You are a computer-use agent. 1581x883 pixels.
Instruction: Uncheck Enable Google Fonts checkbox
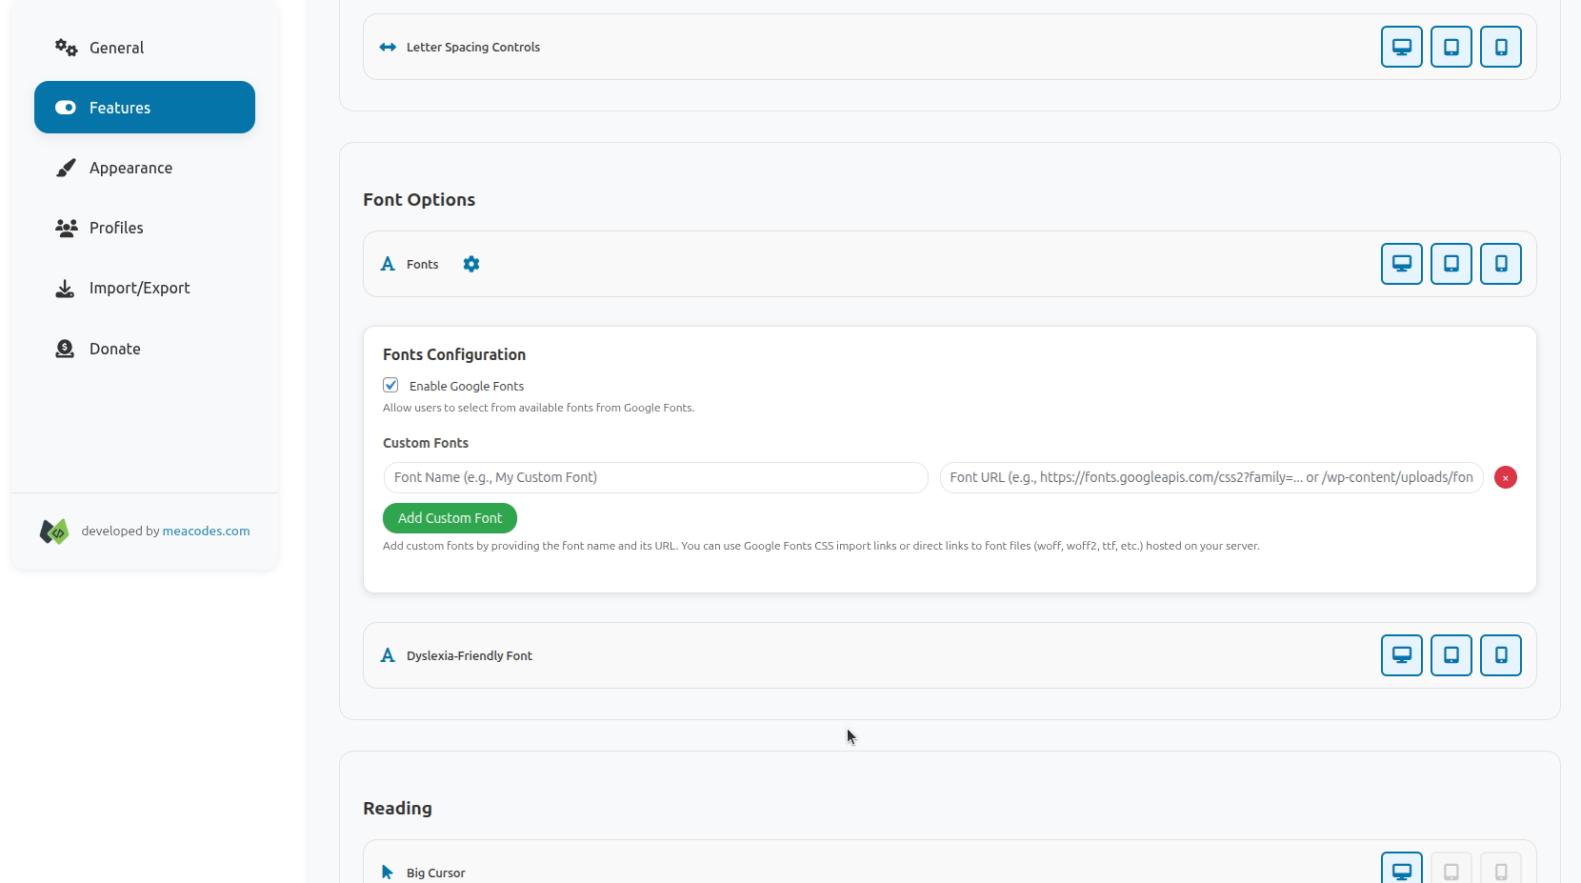point(390,385)
